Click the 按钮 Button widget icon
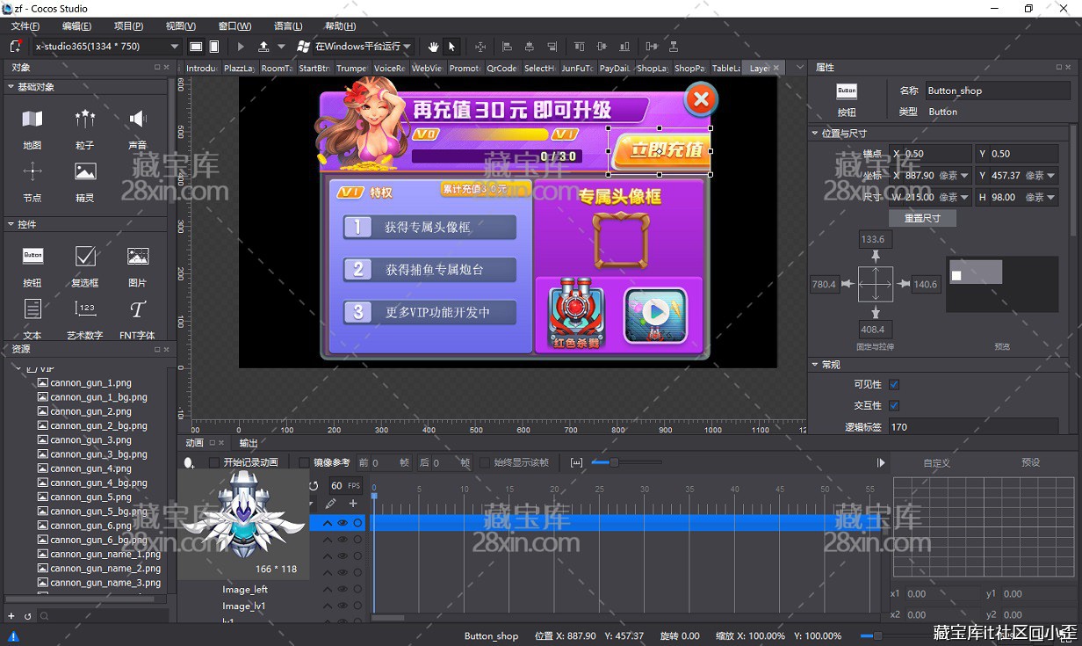The width and height of the screenshot is (1082, 646). 32,257
